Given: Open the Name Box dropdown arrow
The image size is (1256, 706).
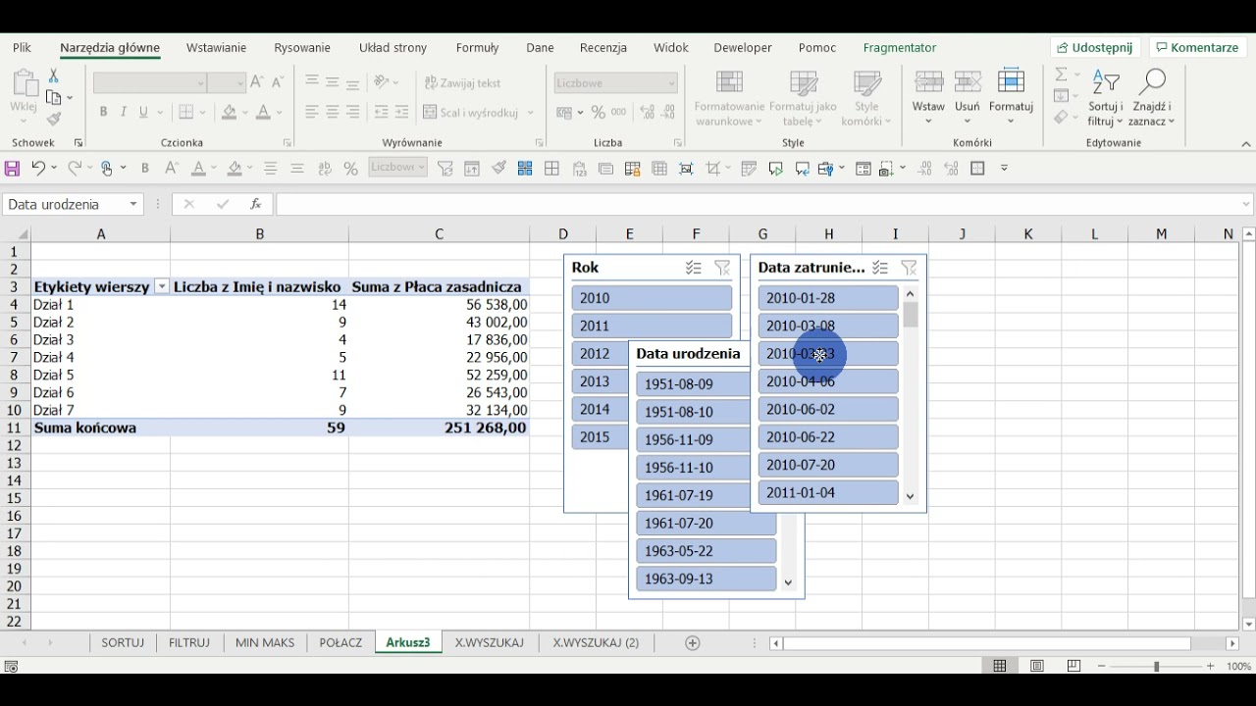Looking at the screenshot, I should pos(133,204).
